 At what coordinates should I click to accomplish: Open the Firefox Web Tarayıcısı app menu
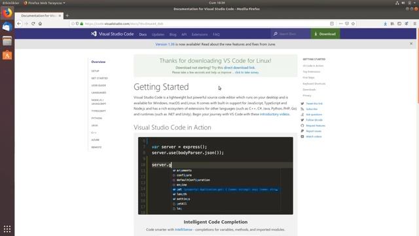[45, 3]
